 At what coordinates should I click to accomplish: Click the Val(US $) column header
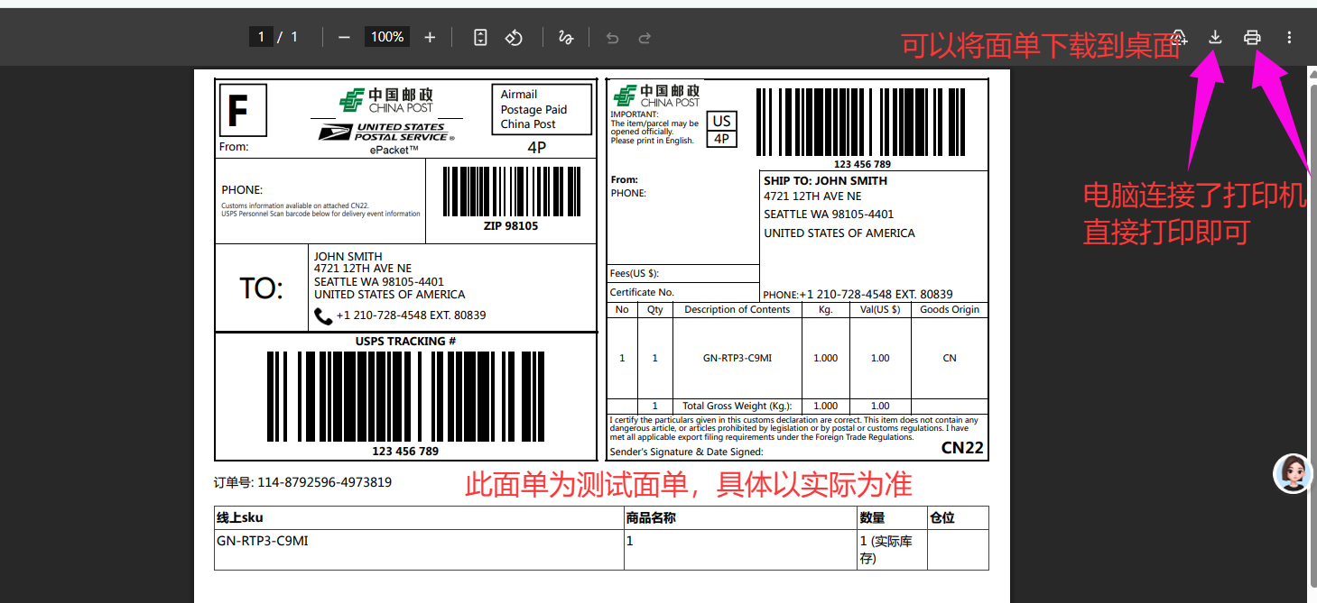coord(880,309)
